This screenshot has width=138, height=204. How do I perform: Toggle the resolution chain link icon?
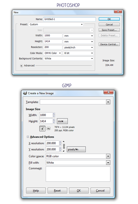(64, 146)
